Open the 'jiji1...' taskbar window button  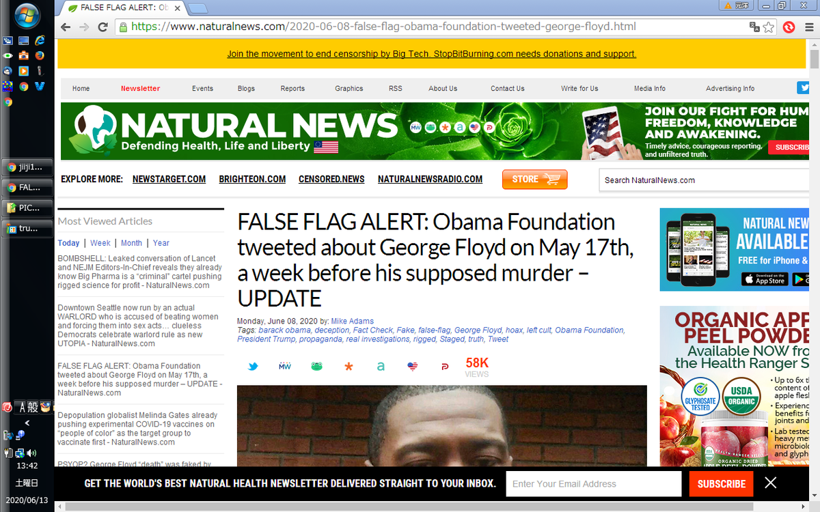tap(25, 167)
